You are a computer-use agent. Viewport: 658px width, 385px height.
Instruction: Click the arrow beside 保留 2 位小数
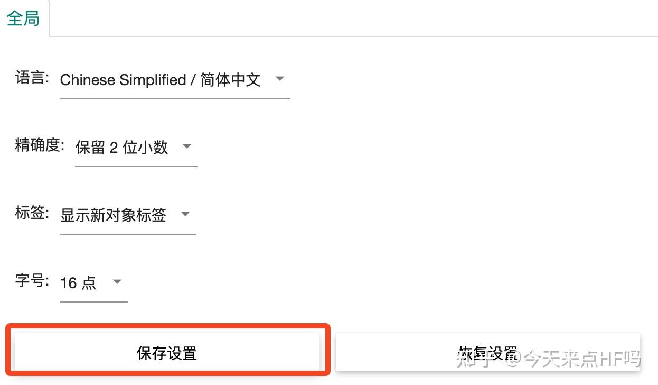[x=186, y=146]
